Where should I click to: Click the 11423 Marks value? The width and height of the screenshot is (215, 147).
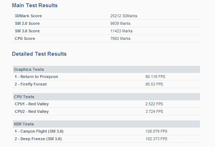[x=121, y=31]
